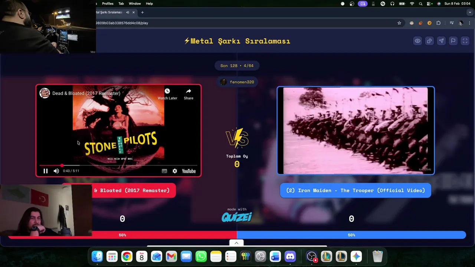The width and height of the screenshot is (475, 267).
Task: Play the Iron Maiden Trooper video thumbnail
Action: (x=356, y=131)
